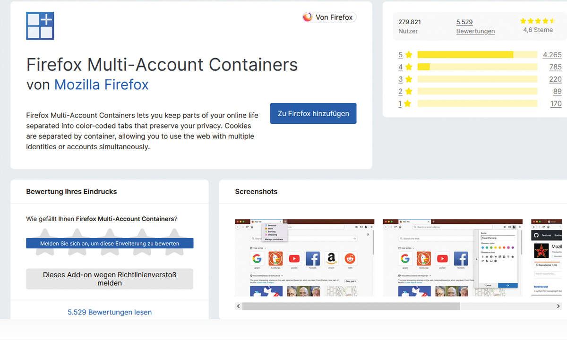Viewport: 567px width, 340px height.
Task: Click the screenshots horizontal scrollbar thumb
Action: click(351, 306)
